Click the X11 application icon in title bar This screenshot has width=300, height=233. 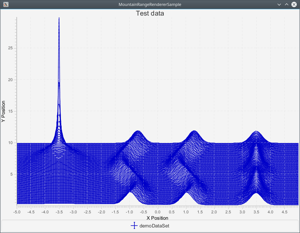tap(6, 4)
